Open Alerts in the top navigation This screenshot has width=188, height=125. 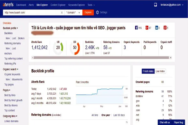click(31, 5)
